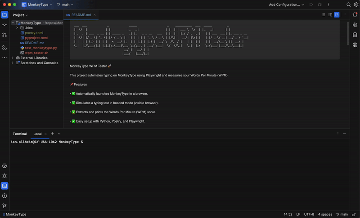Open the Commit tool window icon
The width and height of the screenshot is (360, 218).
coord(4,25)
